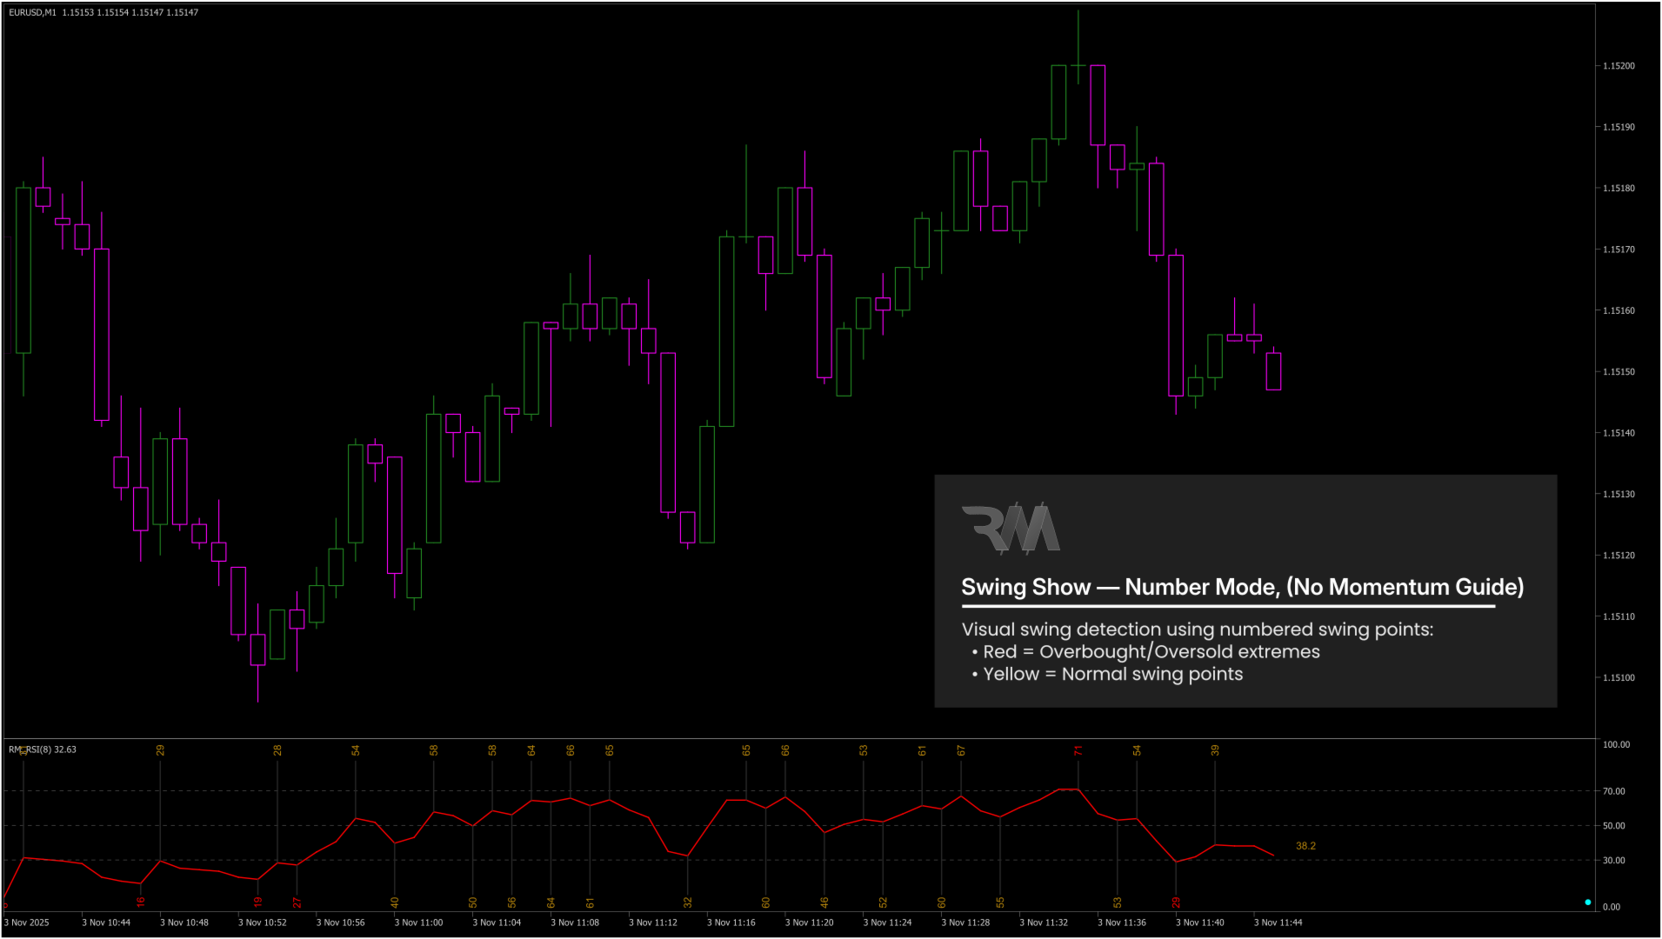Select the swing low number 46
The width and height of the screenshot is (1662, 939).
tap(824, 902)
